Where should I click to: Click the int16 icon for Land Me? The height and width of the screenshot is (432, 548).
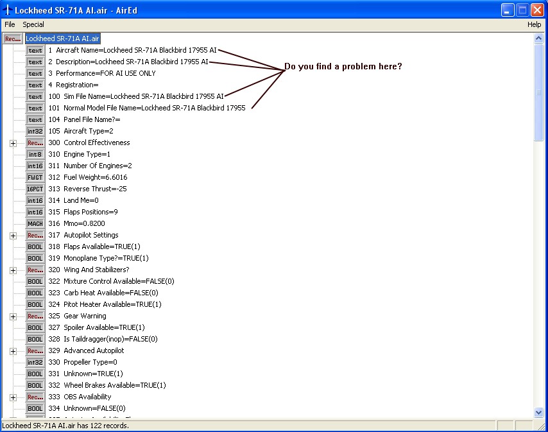[35, 200]
